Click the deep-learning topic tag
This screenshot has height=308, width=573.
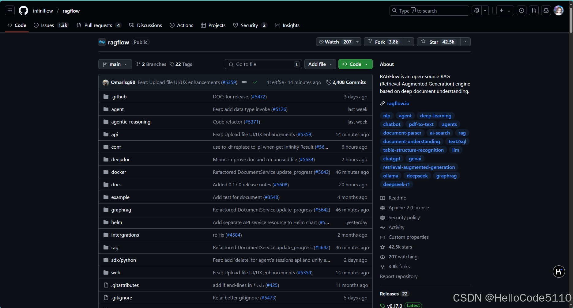pyautogui.click(x=435, y=116)
